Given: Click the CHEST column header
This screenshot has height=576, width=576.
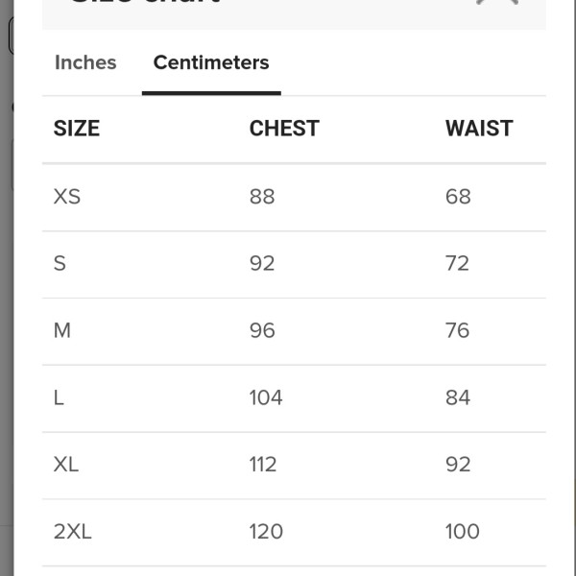Looking at the screenshot, I should [x=284, y=129].
